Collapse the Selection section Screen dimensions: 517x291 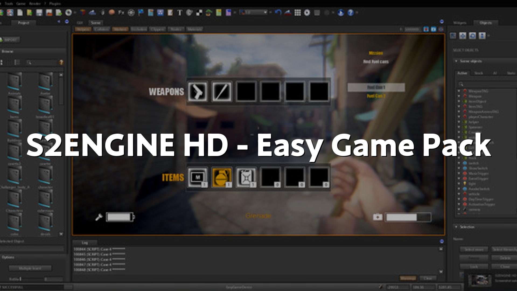456,227
